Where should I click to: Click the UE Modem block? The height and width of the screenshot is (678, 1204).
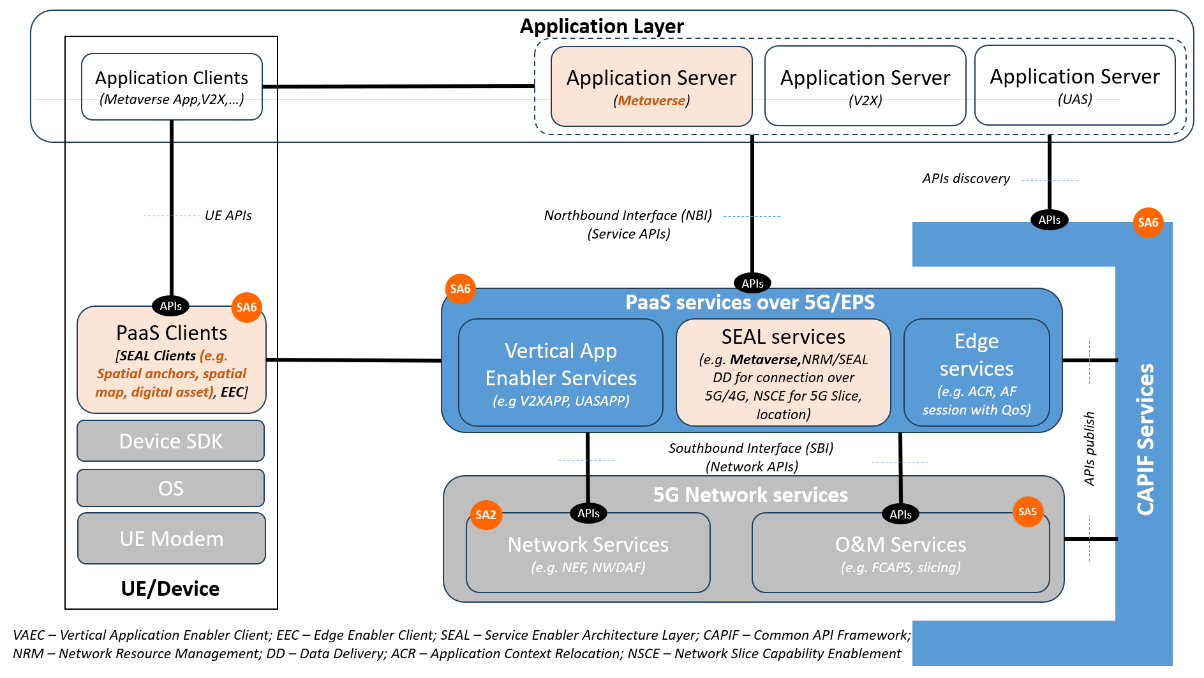tap(171, 539)
